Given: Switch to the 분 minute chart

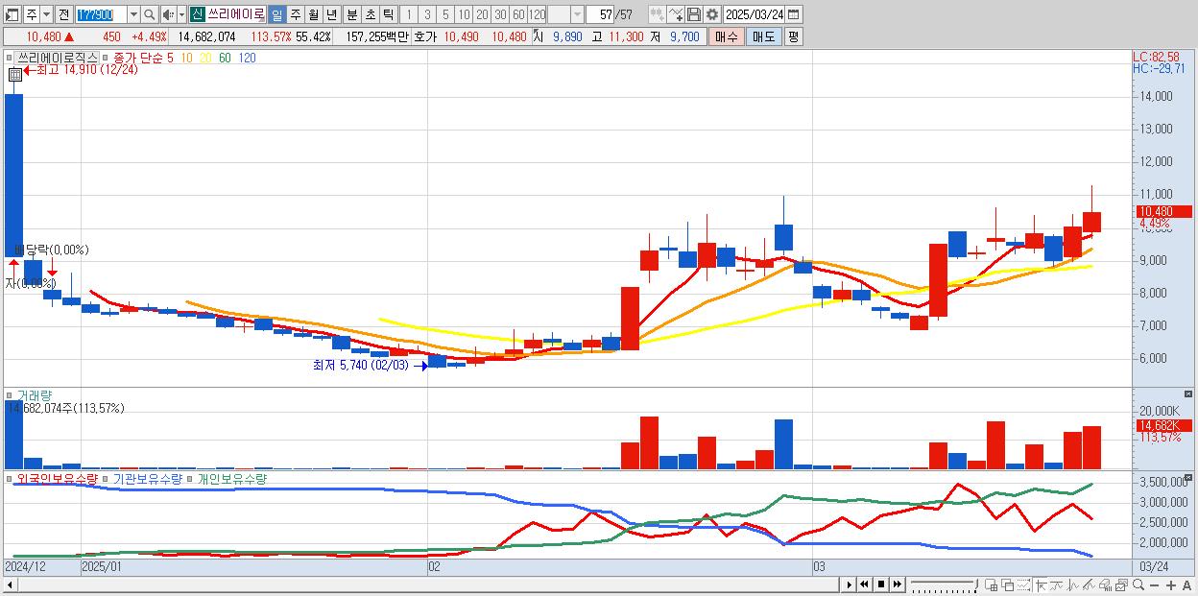Looking at the screenshot, I should (x=351, y=14).
